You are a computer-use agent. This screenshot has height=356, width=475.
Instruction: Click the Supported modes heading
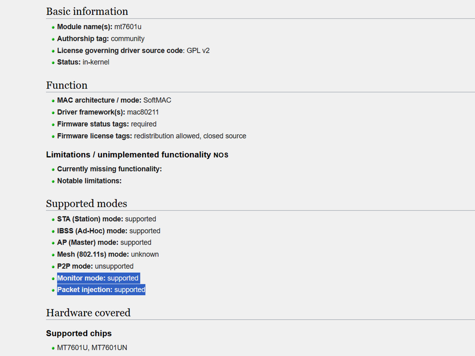(x=86, y=203)
